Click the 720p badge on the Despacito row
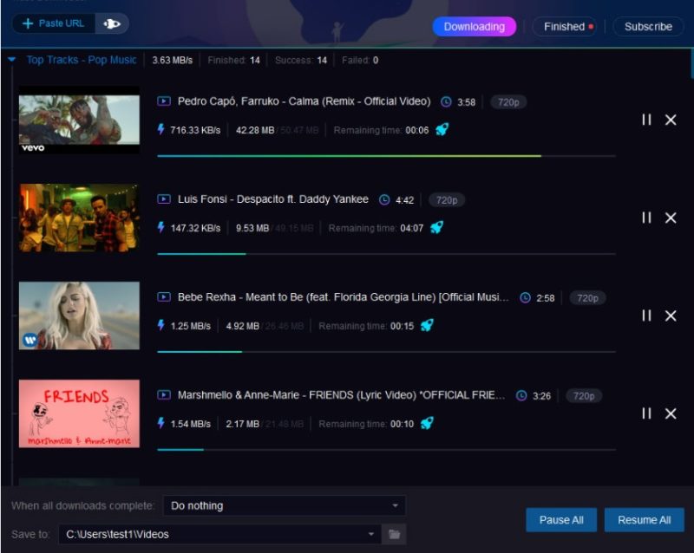The width and height of the screenshot is (694, 553). click(447, 200)
